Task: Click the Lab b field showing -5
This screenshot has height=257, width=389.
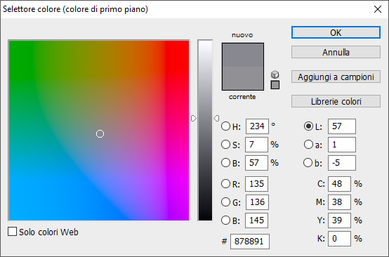Action: click(x=342, y=163)
